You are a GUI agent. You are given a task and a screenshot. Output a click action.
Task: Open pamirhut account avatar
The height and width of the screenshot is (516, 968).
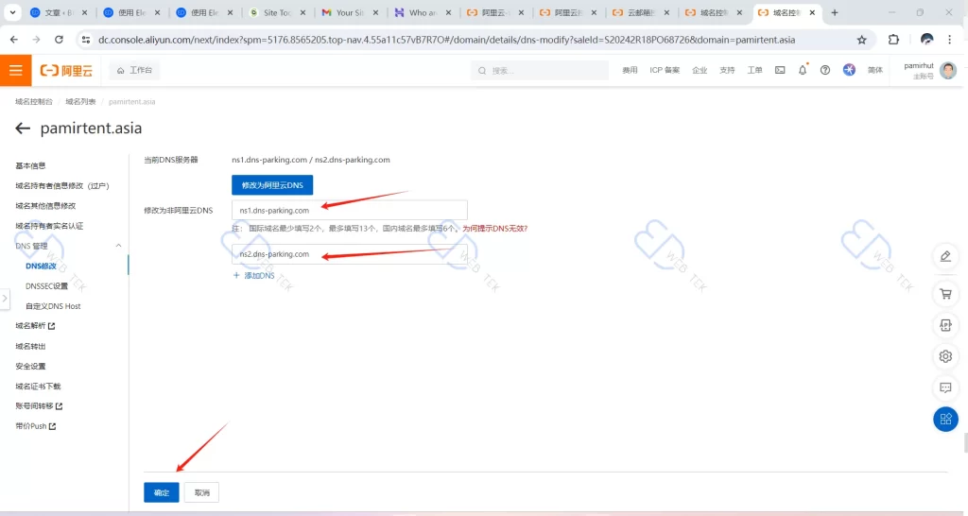pyautogui.click(x=948, y=70)
